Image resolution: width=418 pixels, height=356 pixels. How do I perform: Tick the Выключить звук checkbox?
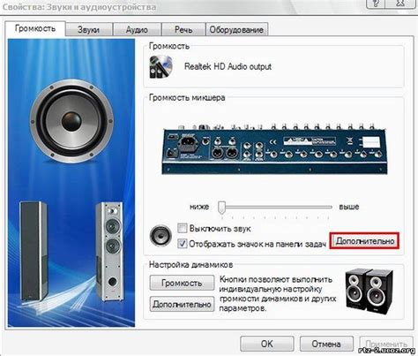pos(183,228)
